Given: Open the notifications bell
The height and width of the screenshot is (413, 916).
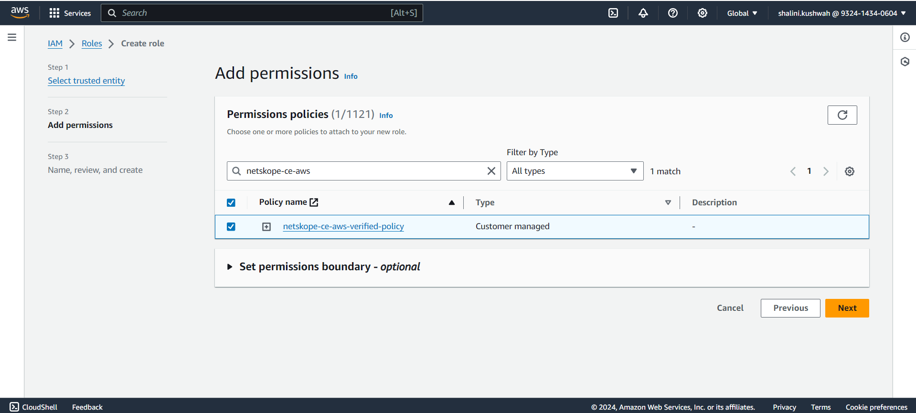Looking at the screenshot, I should (x=643, y=13).
